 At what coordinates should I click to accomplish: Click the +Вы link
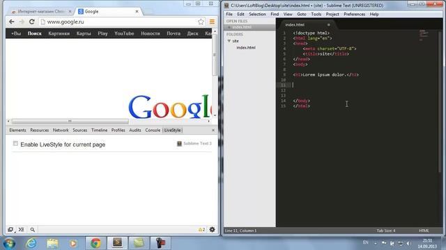tap(16, 33)
